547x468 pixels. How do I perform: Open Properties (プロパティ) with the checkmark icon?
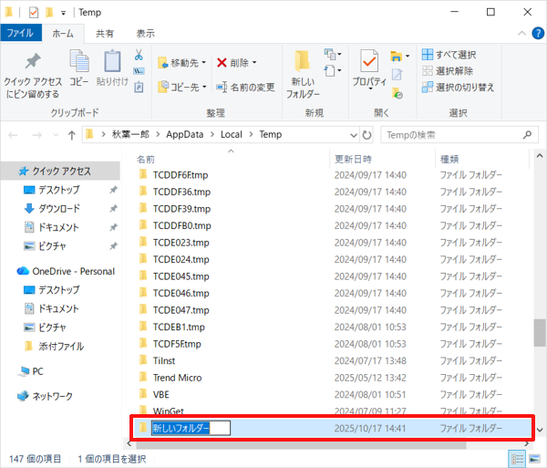[x=369, y=65]
